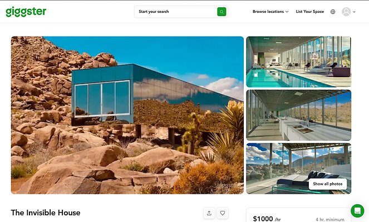The image size is (369, 222).
Task: Open the language globe icon
Action: [x=333, y=12]
